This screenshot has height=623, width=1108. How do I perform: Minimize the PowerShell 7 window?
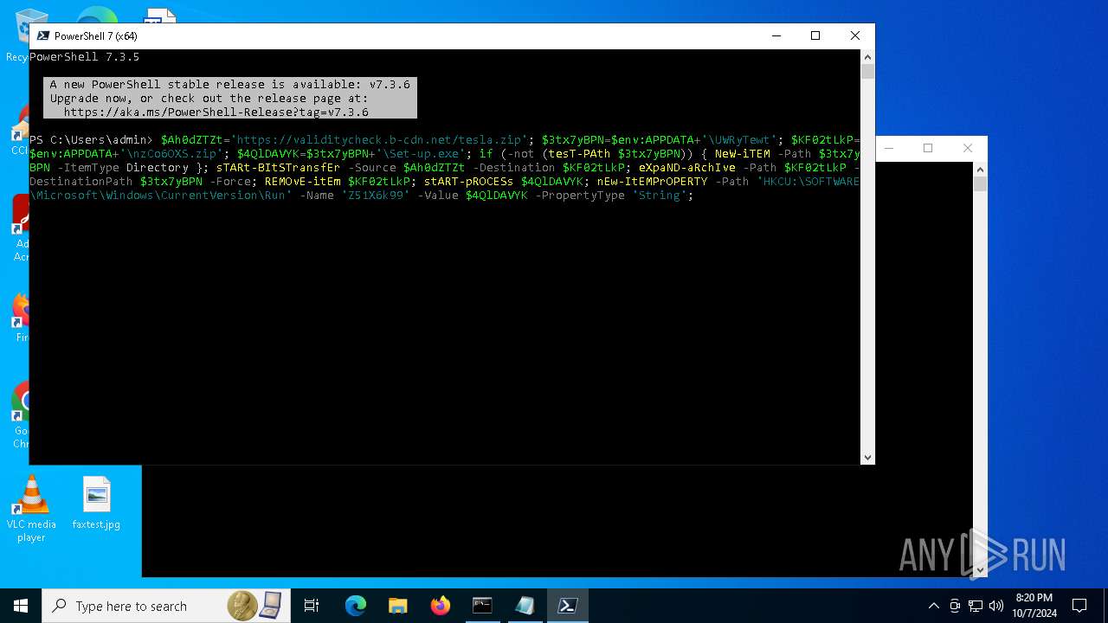tap(776, 35)
